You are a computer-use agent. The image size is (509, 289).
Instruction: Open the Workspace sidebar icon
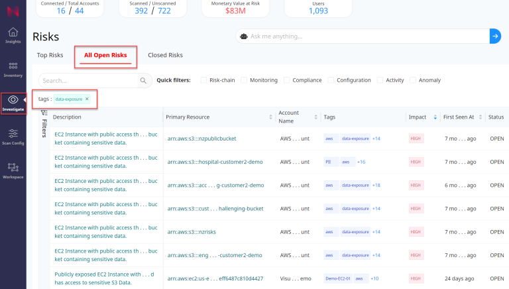(x=13, y=170)
